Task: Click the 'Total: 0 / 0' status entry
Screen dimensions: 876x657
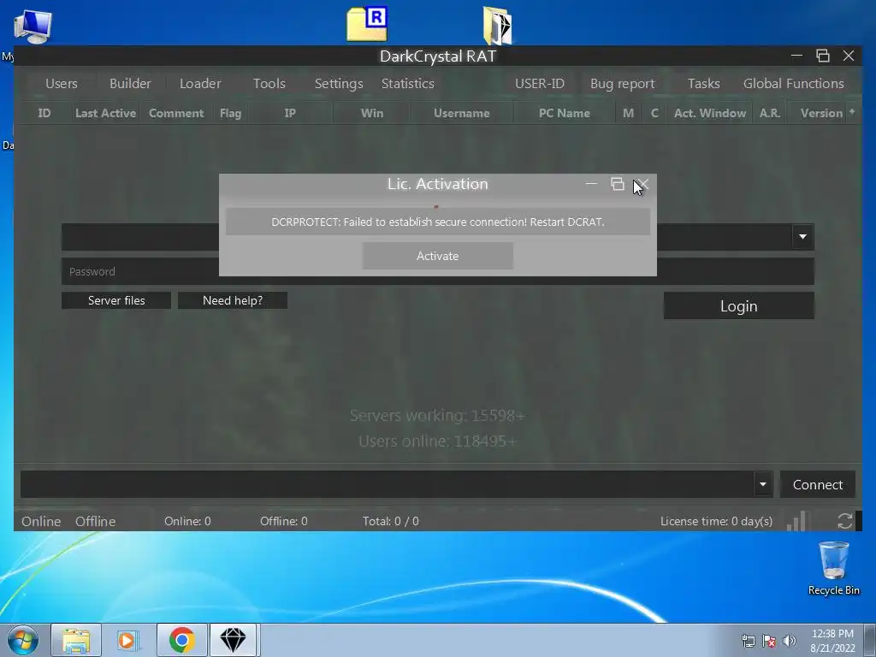Action: tap(390, 521)
